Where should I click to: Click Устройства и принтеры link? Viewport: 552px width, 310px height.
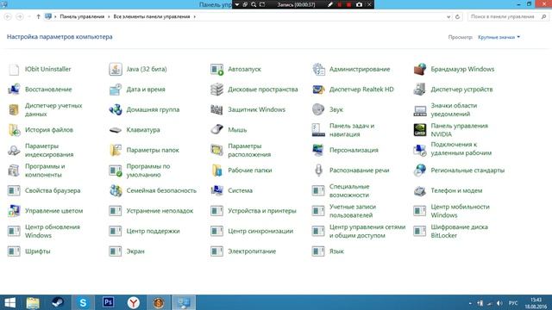pos(262,211)
